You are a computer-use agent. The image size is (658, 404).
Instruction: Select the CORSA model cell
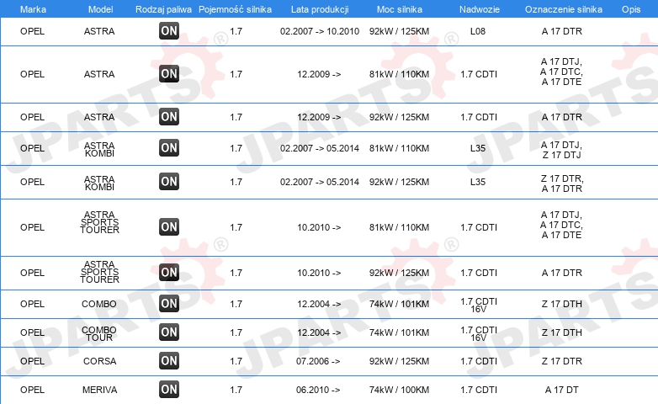coord(99,361)
